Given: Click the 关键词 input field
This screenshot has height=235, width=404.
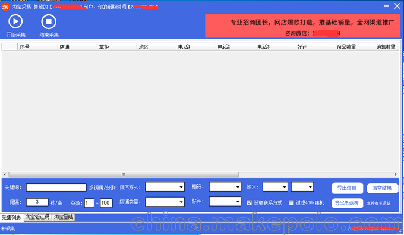Looking at the screenshot, I should coord(56,188).
